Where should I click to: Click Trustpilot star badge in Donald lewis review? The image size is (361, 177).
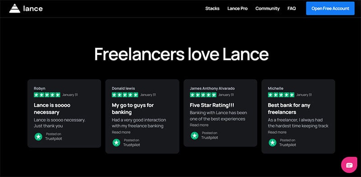tap(116, 143)
